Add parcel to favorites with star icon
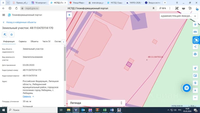Image resolution: width=200 pixels, height=113 pixels. 11,35
